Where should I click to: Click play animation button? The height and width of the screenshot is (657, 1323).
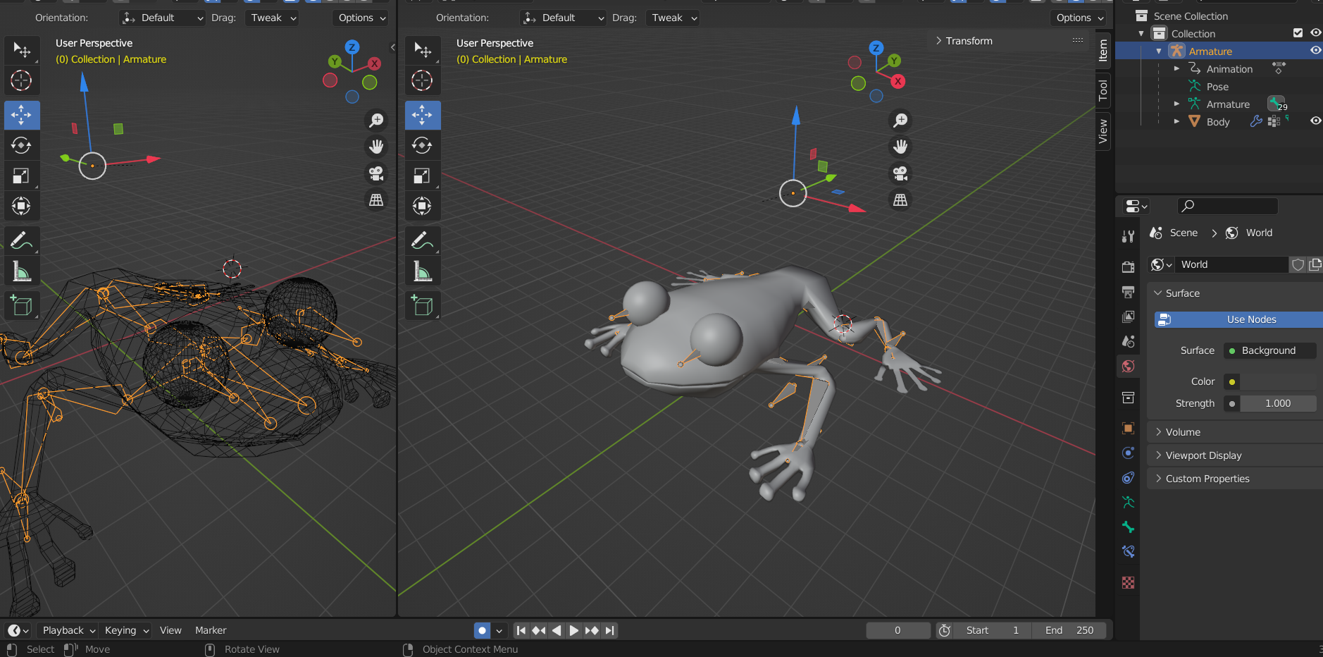tap(573, 630)
